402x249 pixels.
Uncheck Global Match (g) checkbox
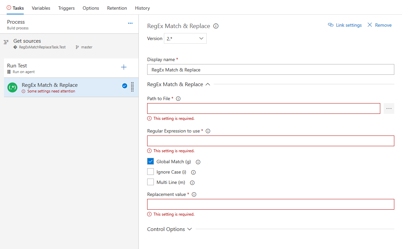point(150,162)
